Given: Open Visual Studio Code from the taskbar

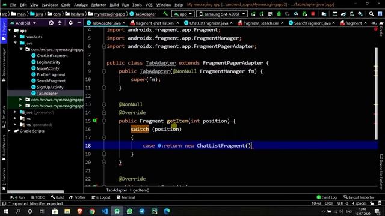Looking at the screenshot, I should (105, 211).
